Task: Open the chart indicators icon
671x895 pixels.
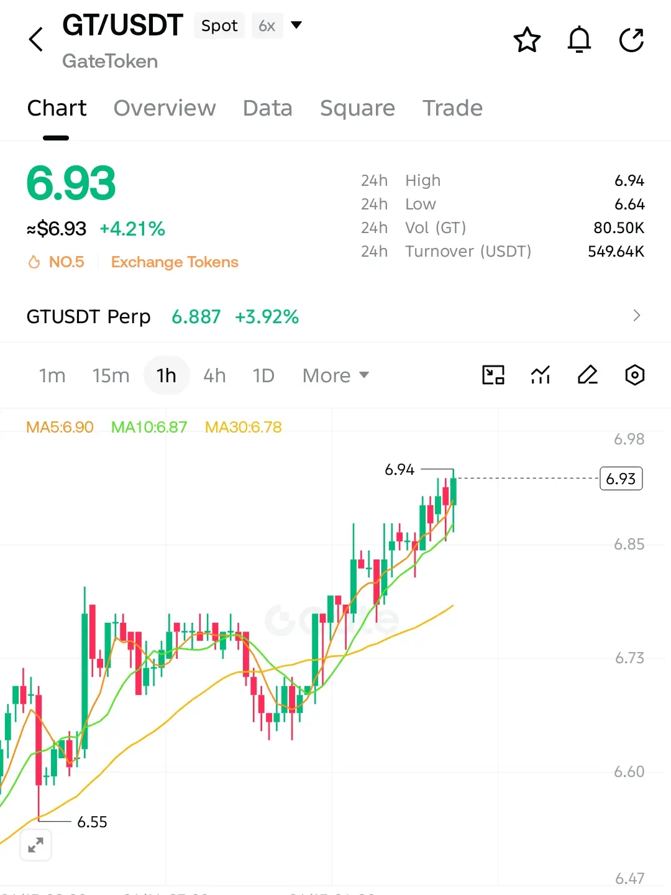Action: pyautogui.click(x=541, y=375)
